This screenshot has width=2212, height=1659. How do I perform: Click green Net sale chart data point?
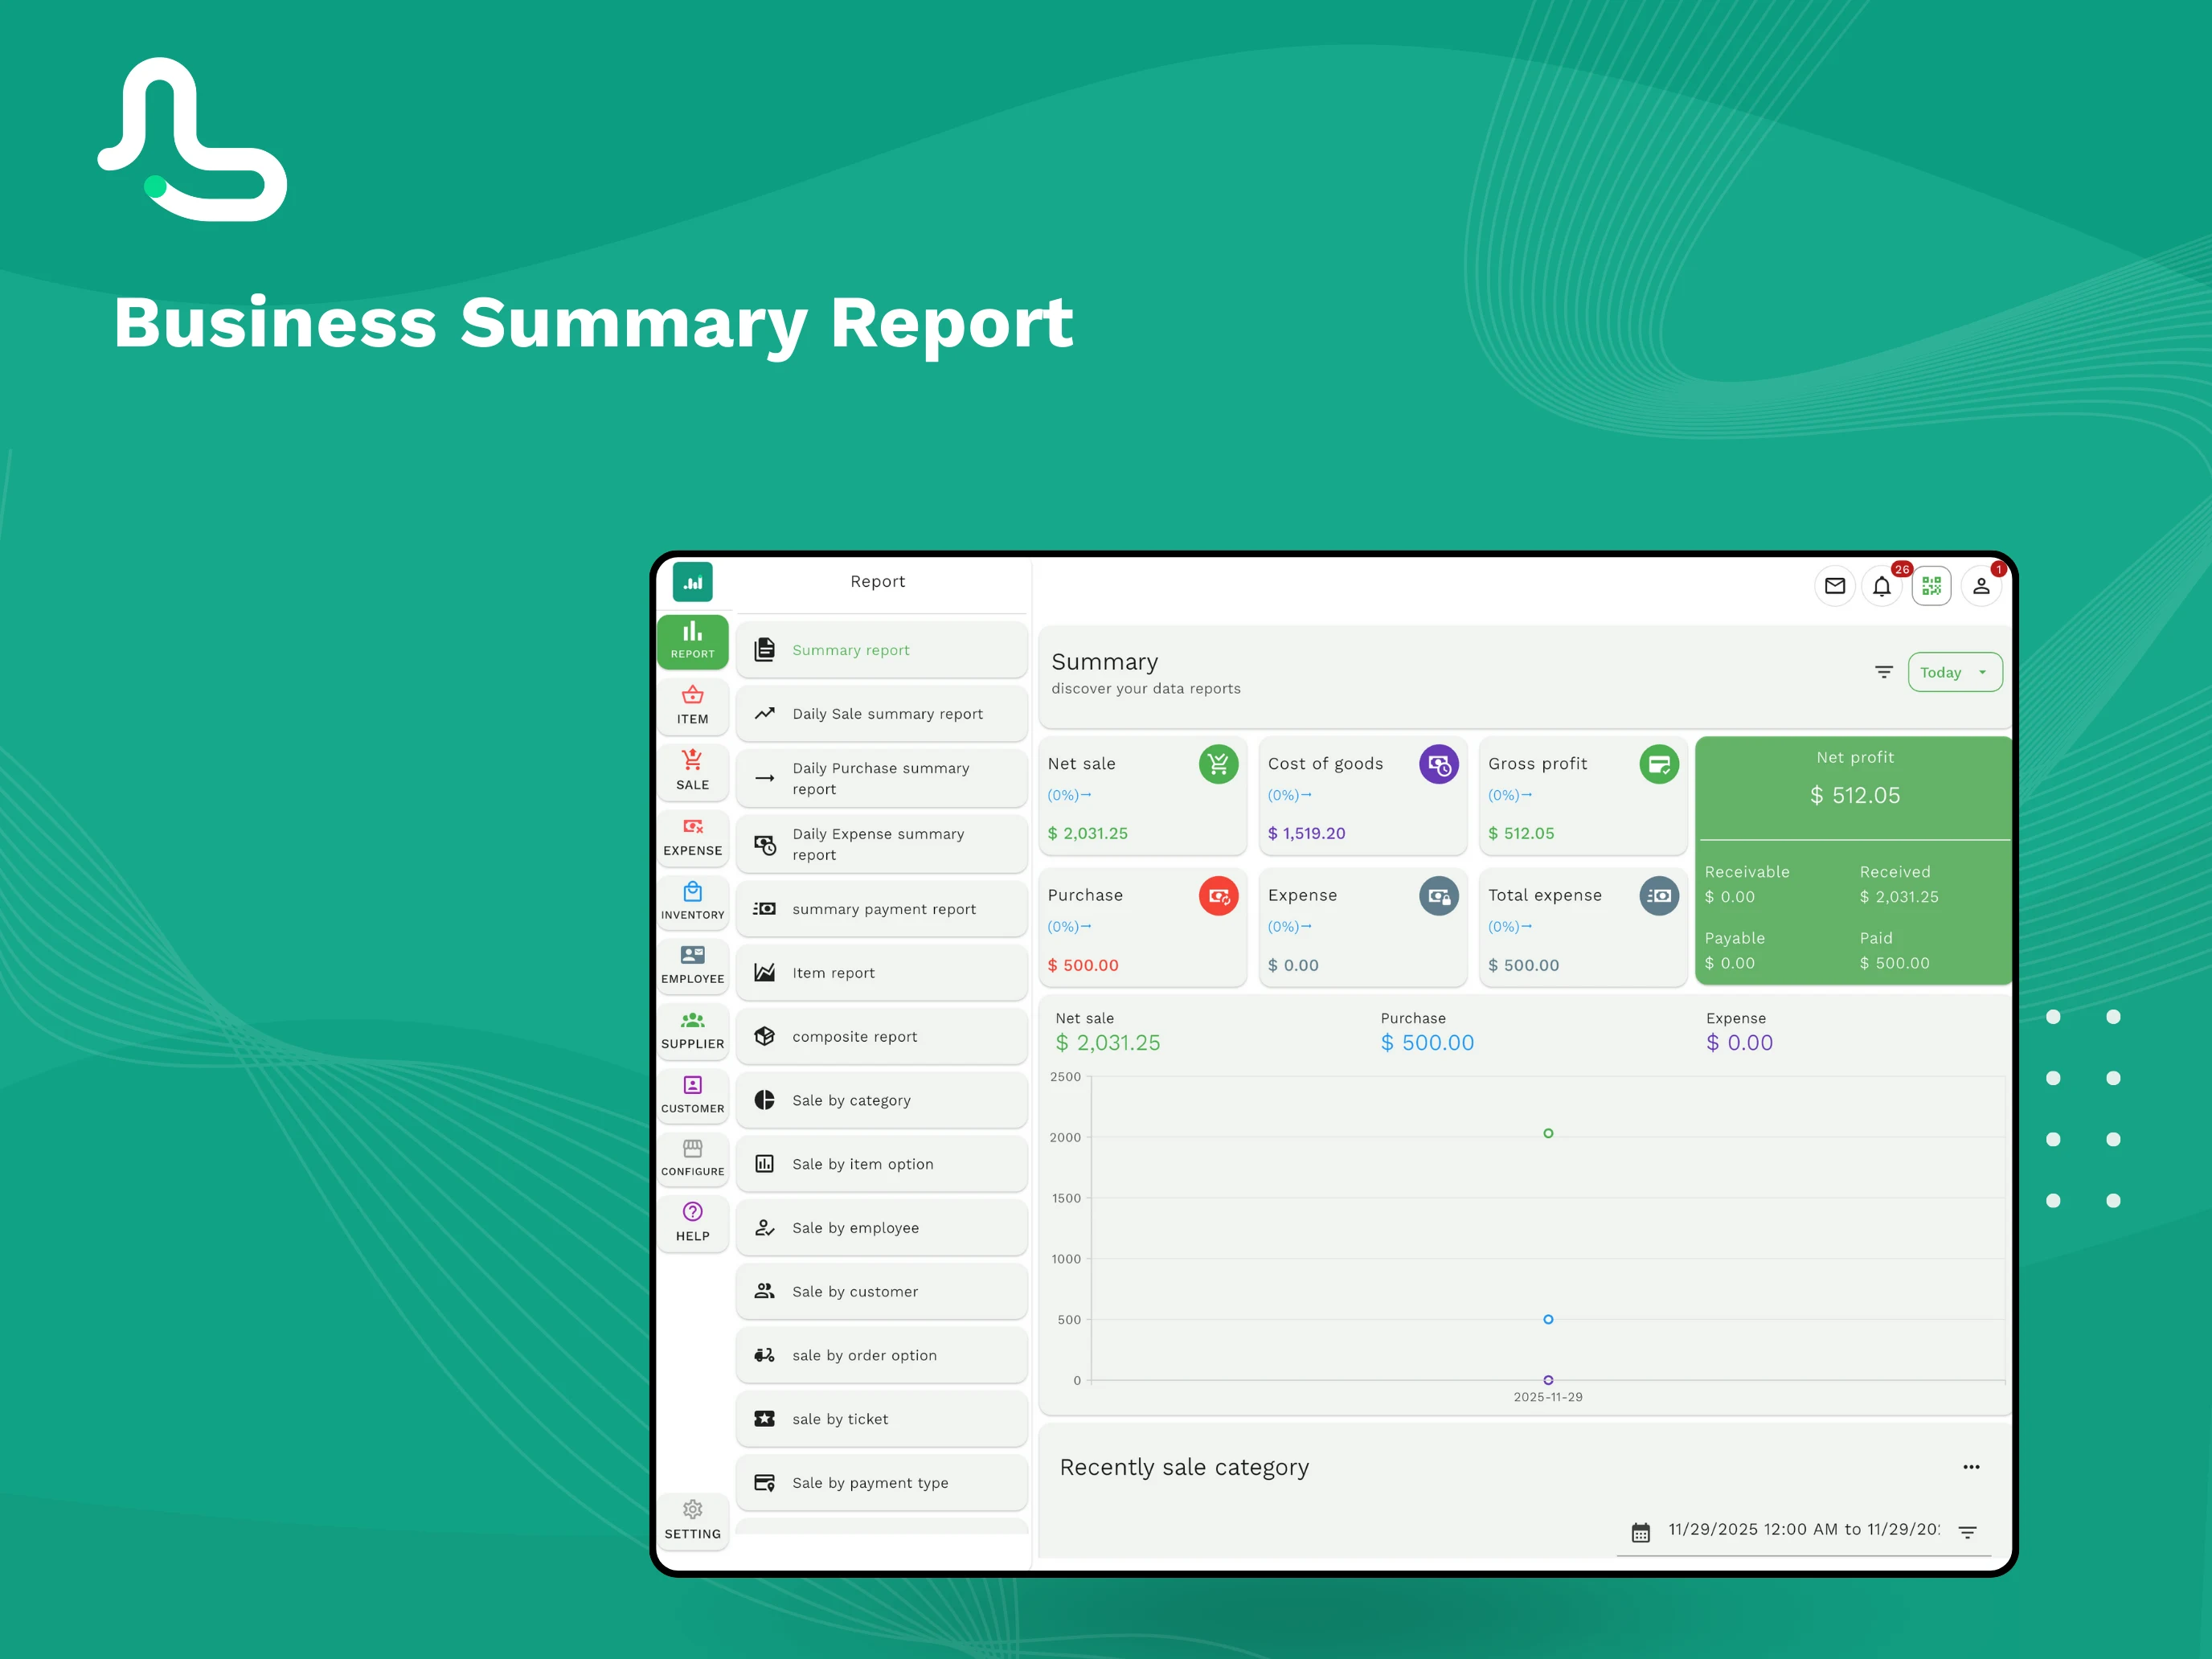click(1548, 1133)
